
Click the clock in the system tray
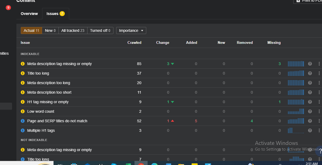[x=312, y=163]
